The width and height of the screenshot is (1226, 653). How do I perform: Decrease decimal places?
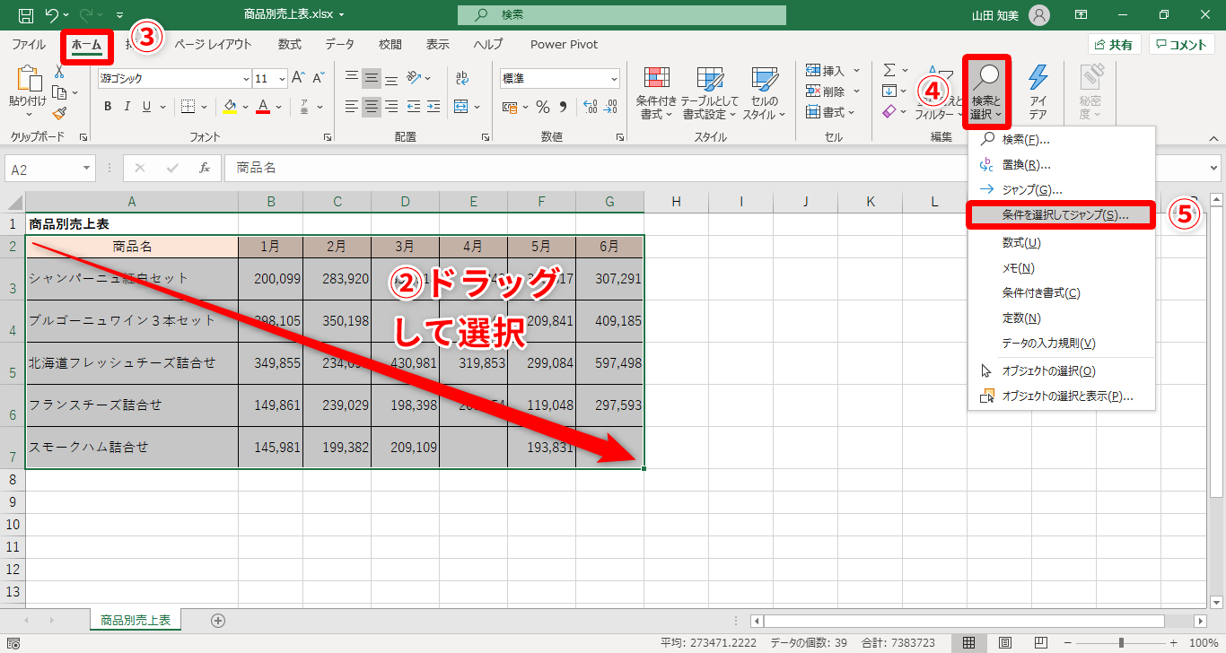(611, 107)
